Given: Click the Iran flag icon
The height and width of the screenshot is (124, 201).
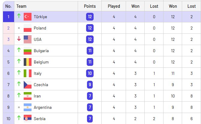Looking at the screenshot, I should 28,96.
